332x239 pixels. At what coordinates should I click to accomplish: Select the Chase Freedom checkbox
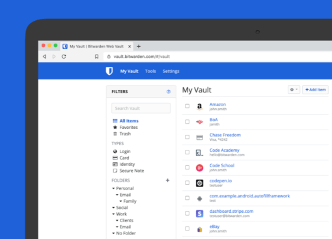tap(187, 137)
